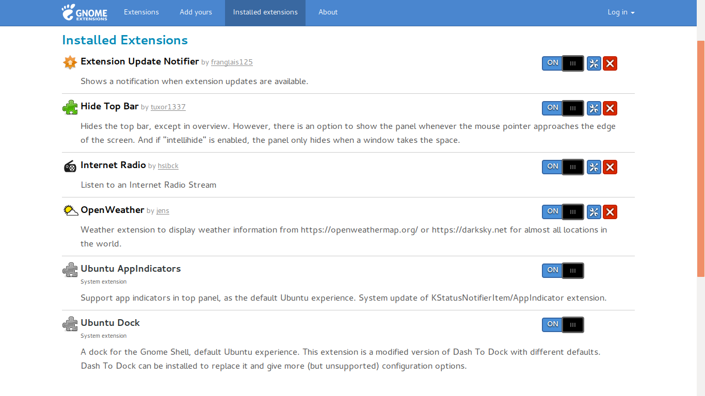Open the Hide Top Bar preferences wrench
This screenshot has height=396, width=705.
pyautogui.click(x=594, y=108)
